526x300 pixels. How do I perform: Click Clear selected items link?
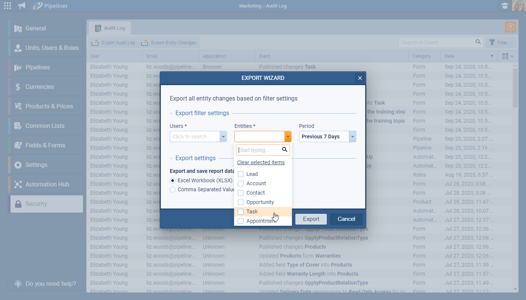261,162
